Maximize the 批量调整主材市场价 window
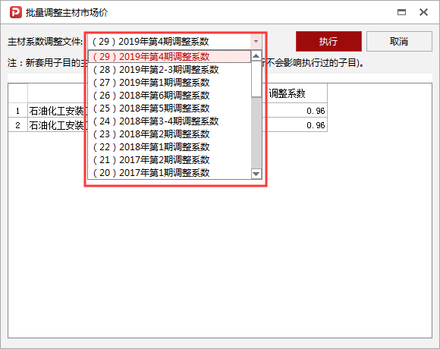The height and width of the screenshot is (349, 440). [x=401, y=12]
